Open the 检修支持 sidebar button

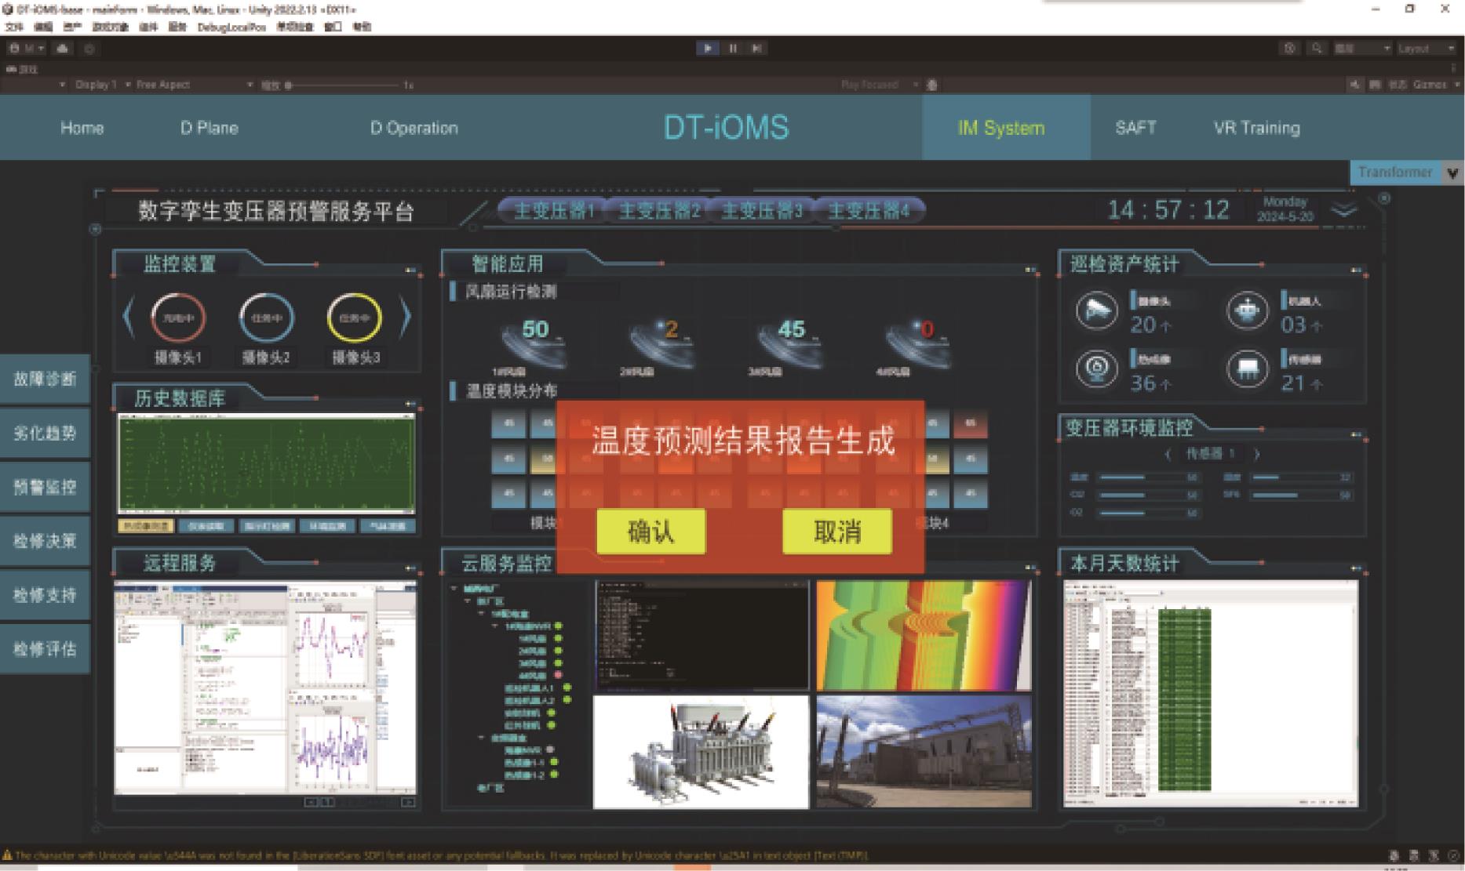(45, 595)
